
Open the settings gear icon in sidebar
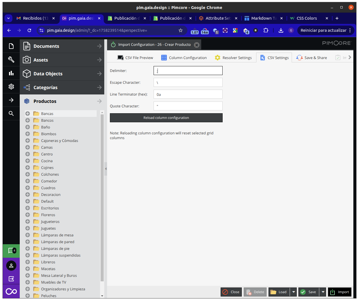[11, 87]
